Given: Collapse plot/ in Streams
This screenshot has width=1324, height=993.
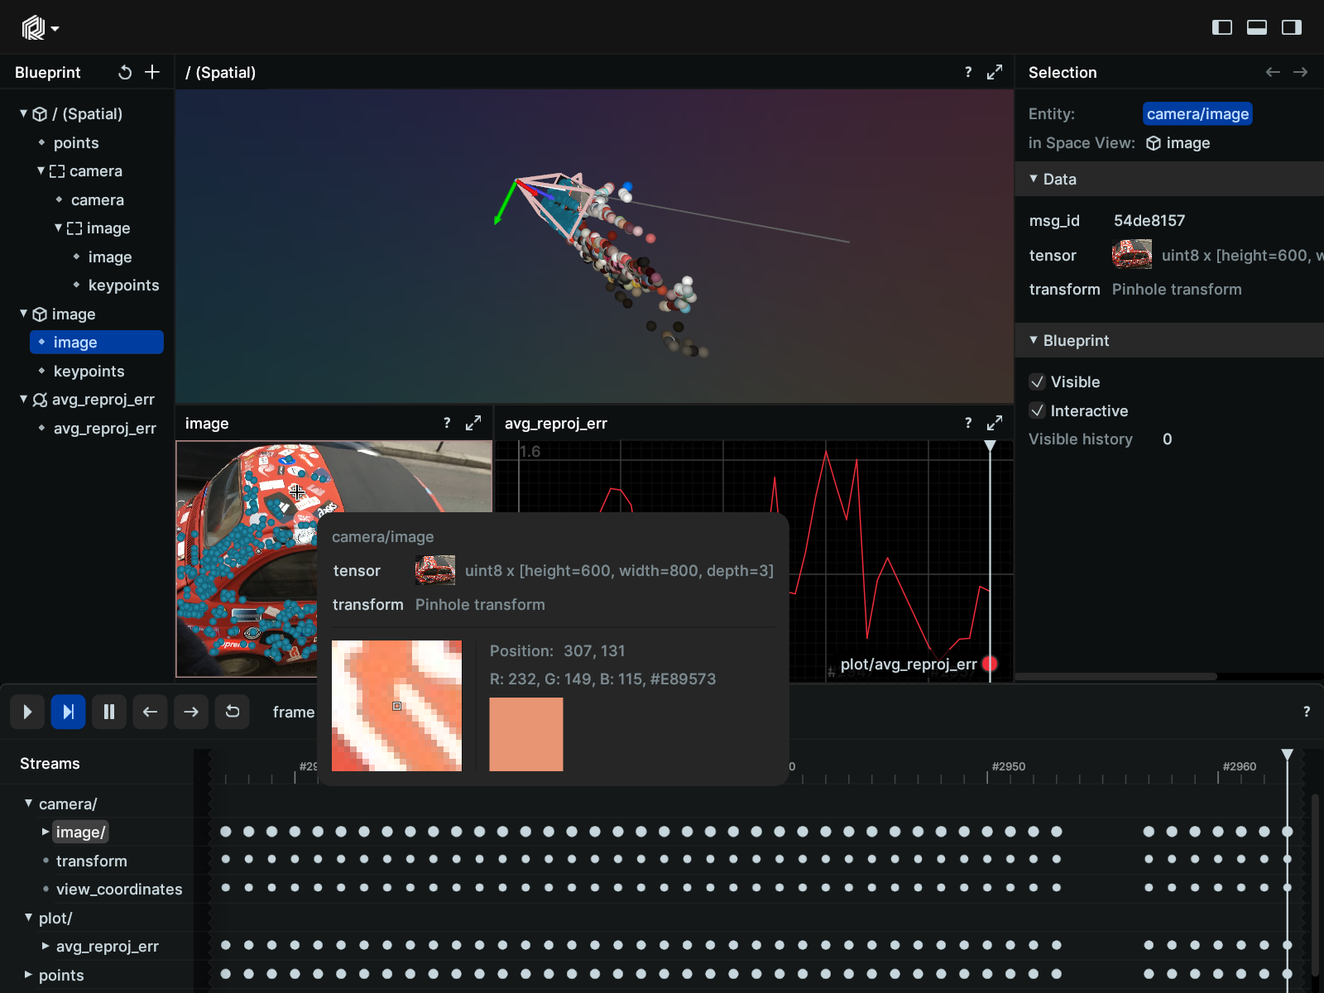Looking at the screenshot, I should (x=28, y=918).
